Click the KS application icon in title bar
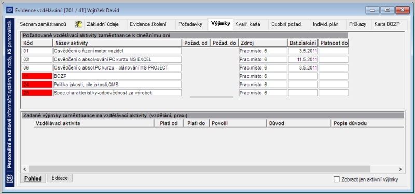This screenshot has height=194, width=415. tap(9, 10)
